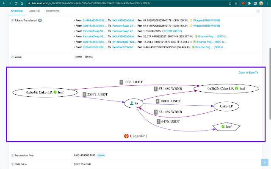Switch to the Logs (12) tab
The height and width of the screenshot is (169, 271).
(34, 11)
